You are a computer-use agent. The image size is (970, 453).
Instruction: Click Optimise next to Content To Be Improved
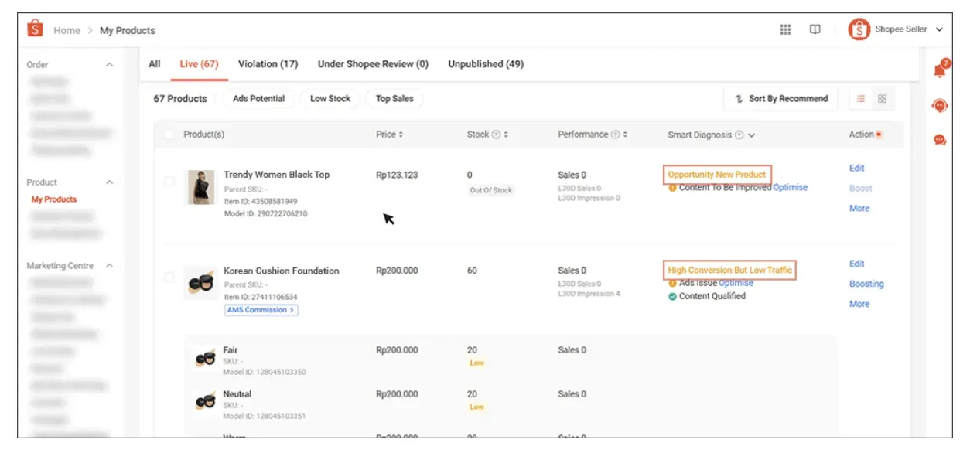tap(791, 188)
